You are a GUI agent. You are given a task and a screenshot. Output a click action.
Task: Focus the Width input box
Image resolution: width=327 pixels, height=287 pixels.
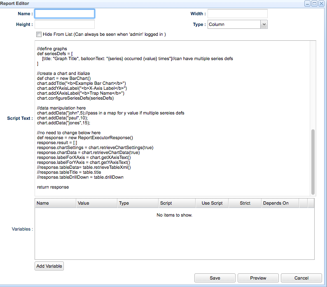click(237, 14)
